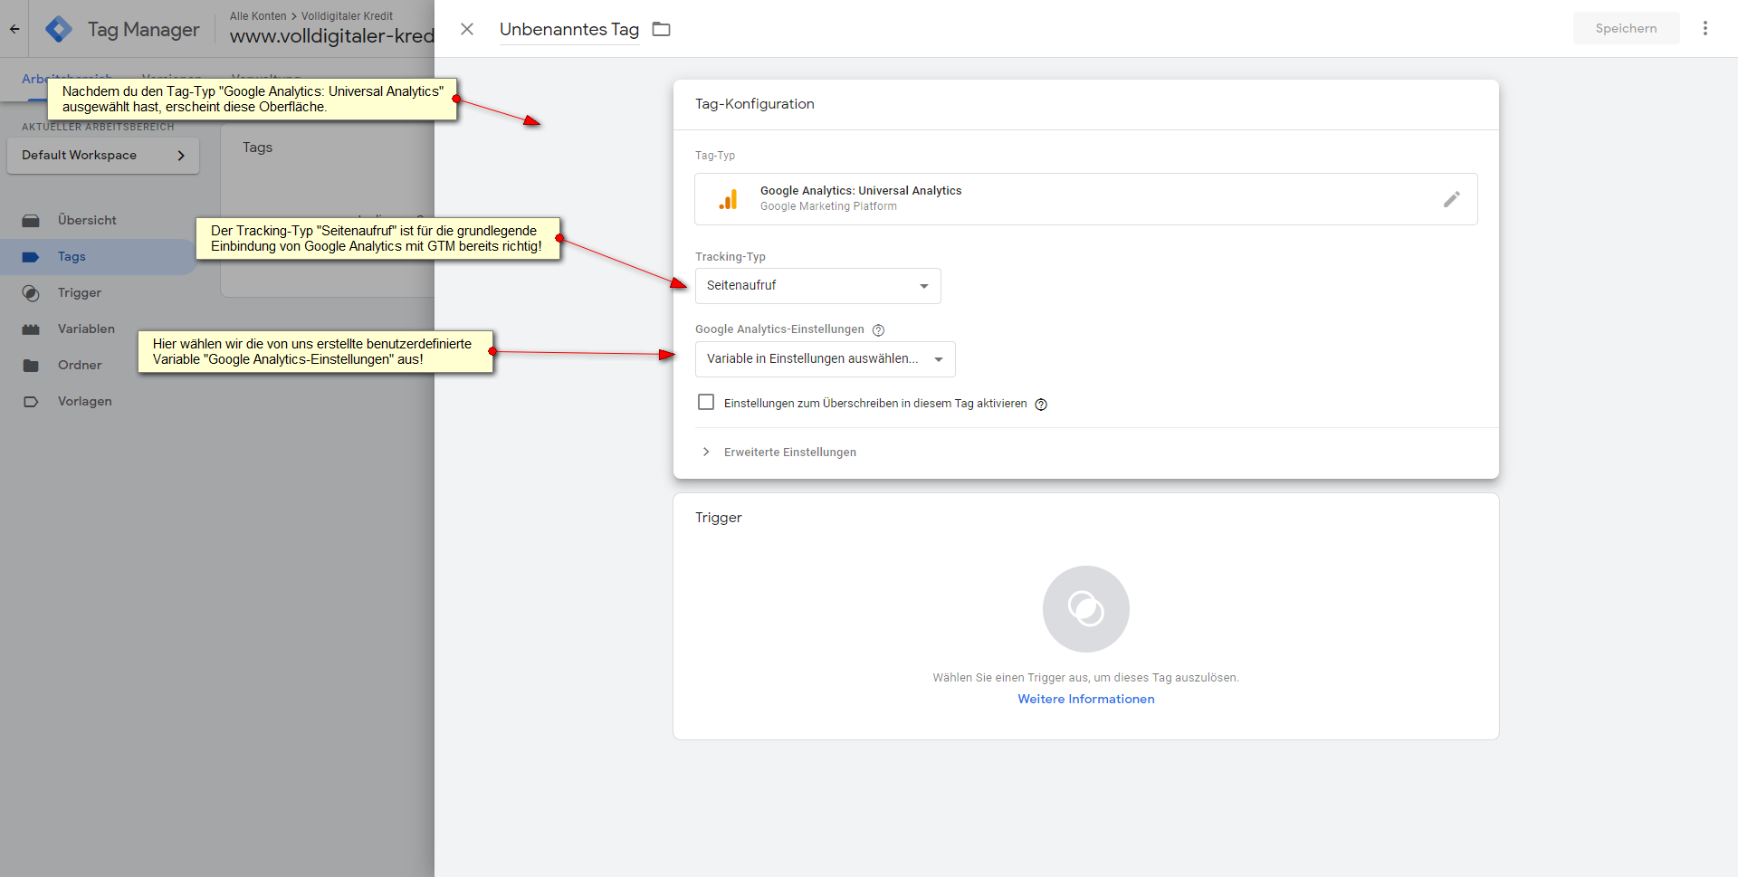1738x877 pixels.
Task: Open the Tracking-Typ Seitenaufruf dropdown
Action: (817, 286)
